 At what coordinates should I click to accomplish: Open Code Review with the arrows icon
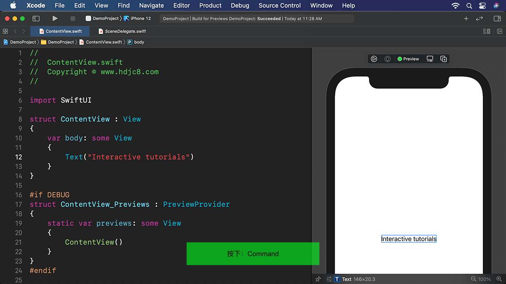point(479,19)
